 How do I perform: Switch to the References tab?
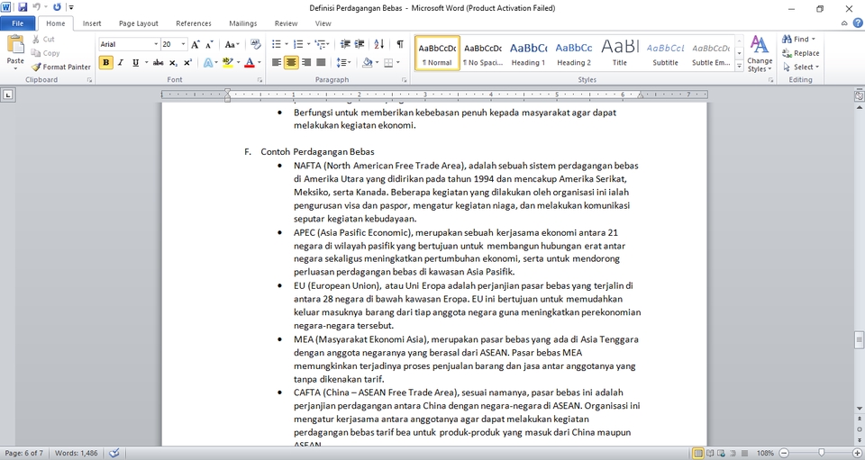coord(194,23)
